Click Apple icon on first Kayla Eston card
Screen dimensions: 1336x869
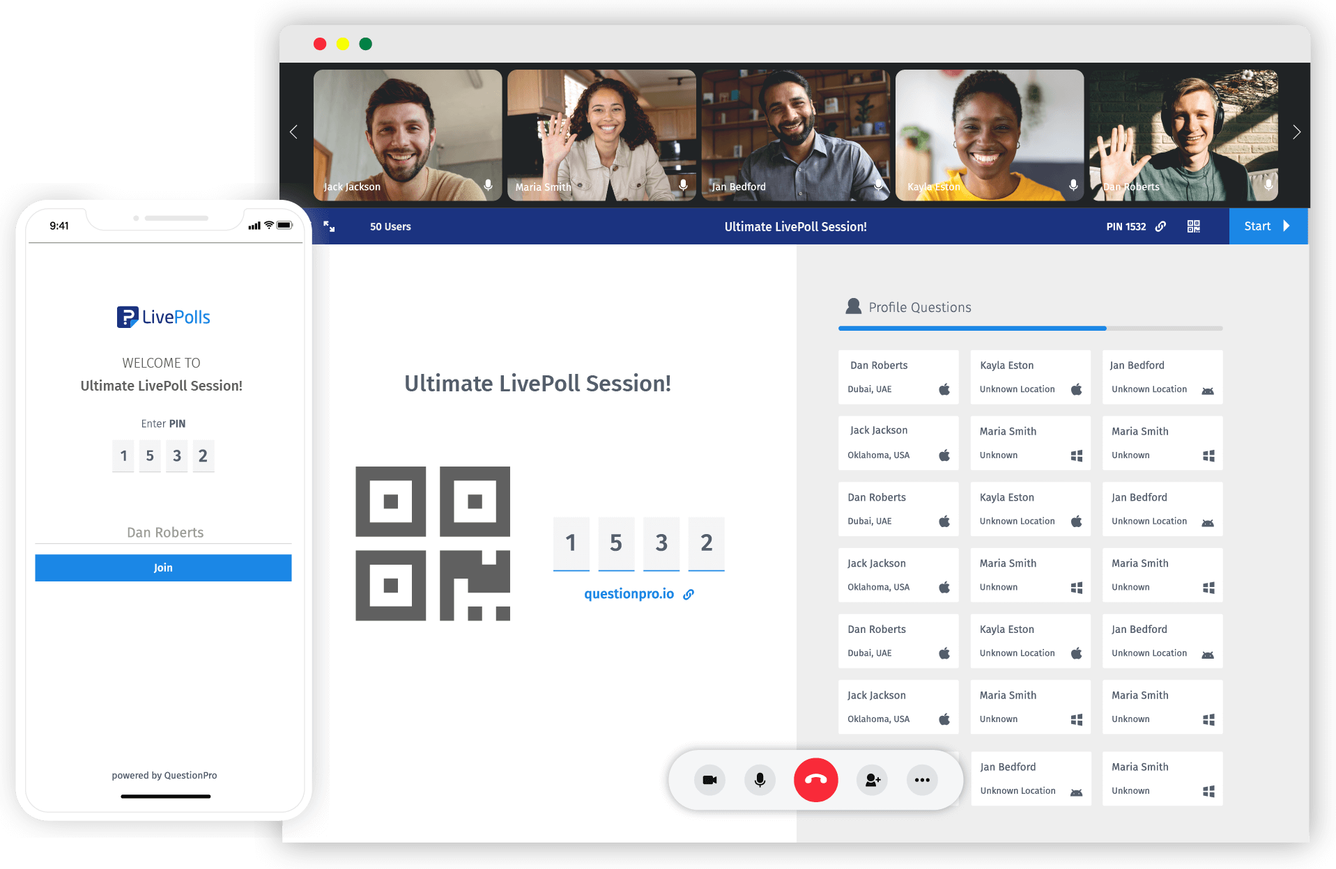1077,389
